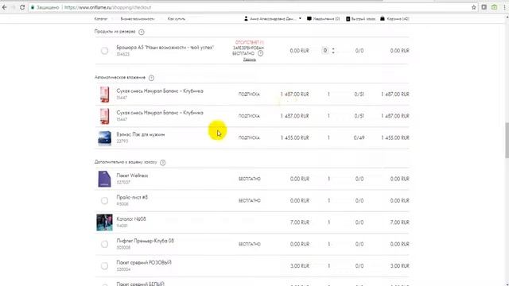Click the user profile silhouette icon
This screenshot has width=509, height=286.
click(246, 19)
